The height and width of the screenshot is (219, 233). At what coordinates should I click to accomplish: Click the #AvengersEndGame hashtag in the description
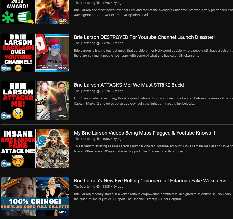tap(89, 15)
